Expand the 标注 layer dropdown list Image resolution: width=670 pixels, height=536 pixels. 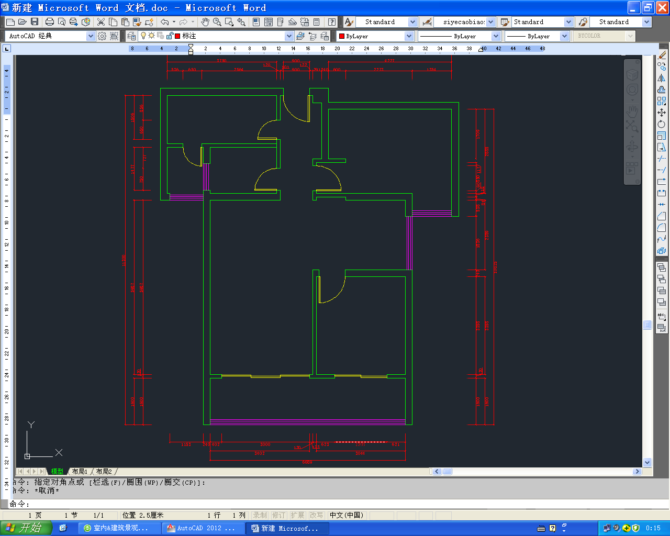click(x=289, y=36)
